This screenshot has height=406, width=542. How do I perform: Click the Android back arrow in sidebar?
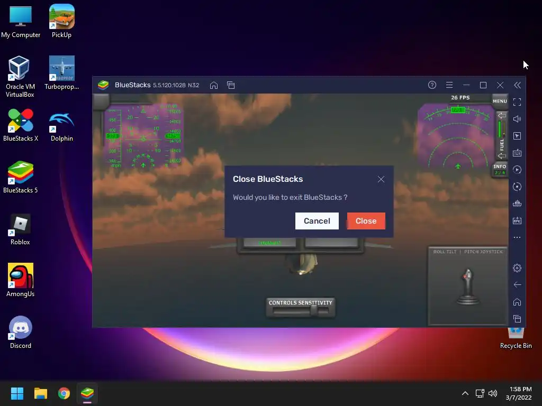517,285
